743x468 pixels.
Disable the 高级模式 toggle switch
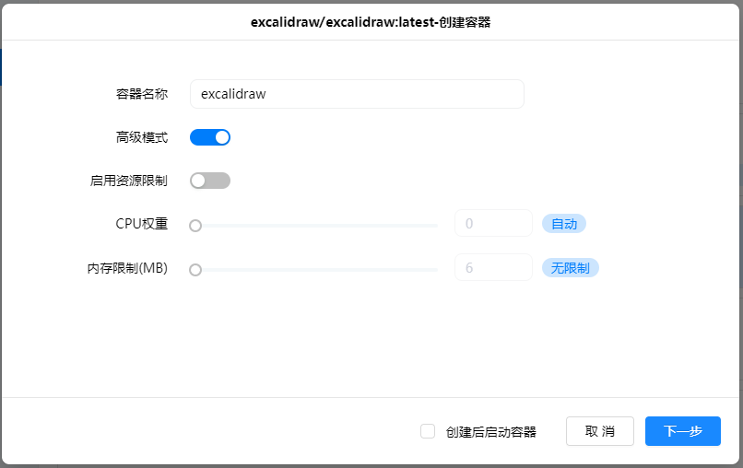tap(210, 137)
